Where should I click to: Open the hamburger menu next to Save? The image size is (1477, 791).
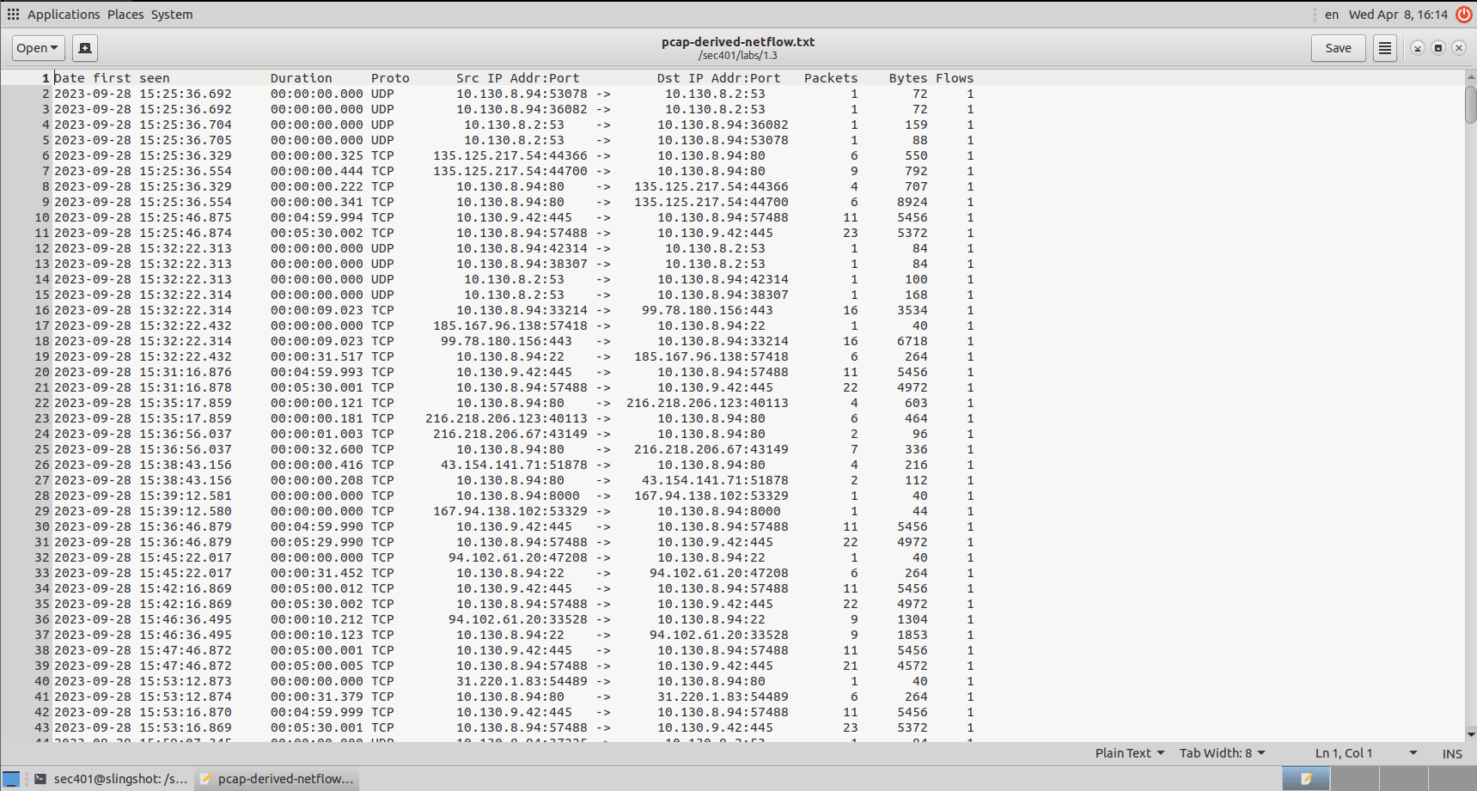1384,48
